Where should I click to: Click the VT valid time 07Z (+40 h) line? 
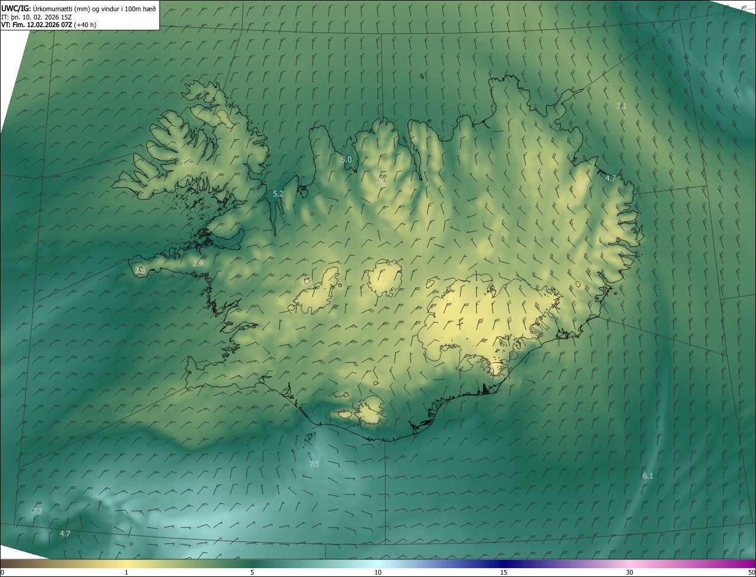click(48, 25)
